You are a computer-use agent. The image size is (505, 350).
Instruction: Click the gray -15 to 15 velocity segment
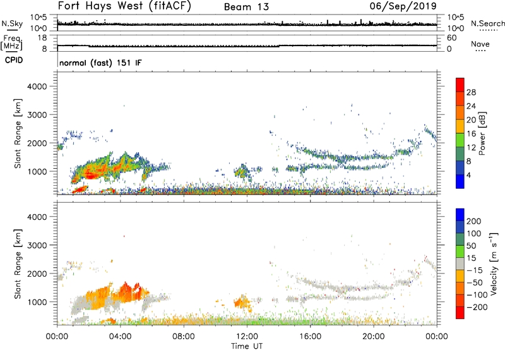460,263
